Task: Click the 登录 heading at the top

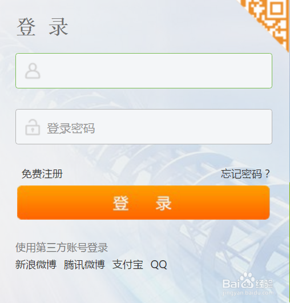Action: [x=42, y=27]
